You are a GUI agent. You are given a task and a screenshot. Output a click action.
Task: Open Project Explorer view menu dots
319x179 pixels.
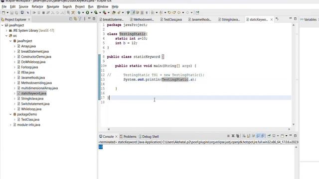(x=85, y=19)
